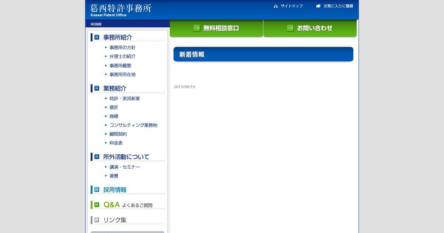Click triangle bullet beside 意匠
Viewport: 444px width, 233px height.
(x=106, y=107)
